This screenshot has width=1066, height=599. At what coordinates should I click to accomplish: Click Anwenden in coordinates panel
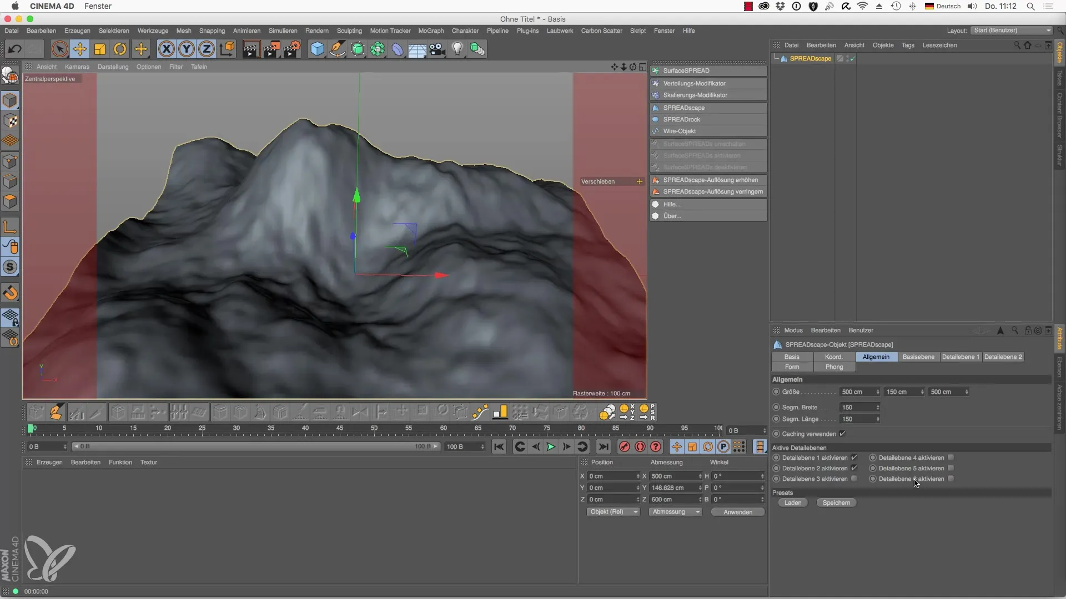[x=738, y=512]
